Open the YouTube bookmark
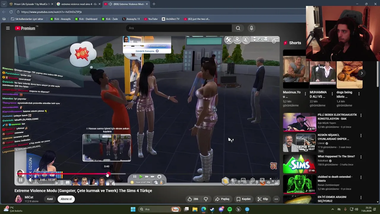Screen dimensions: 380x214 pos(151,19)
